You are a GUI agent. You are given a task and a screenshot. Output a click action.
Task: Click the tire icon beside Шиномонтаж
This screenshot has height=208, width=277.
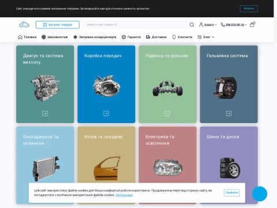(44, 37)
